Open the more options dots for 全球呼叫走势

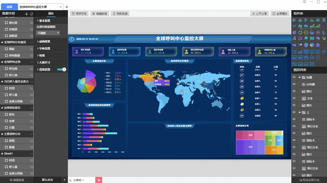click(x=31, y=62)
